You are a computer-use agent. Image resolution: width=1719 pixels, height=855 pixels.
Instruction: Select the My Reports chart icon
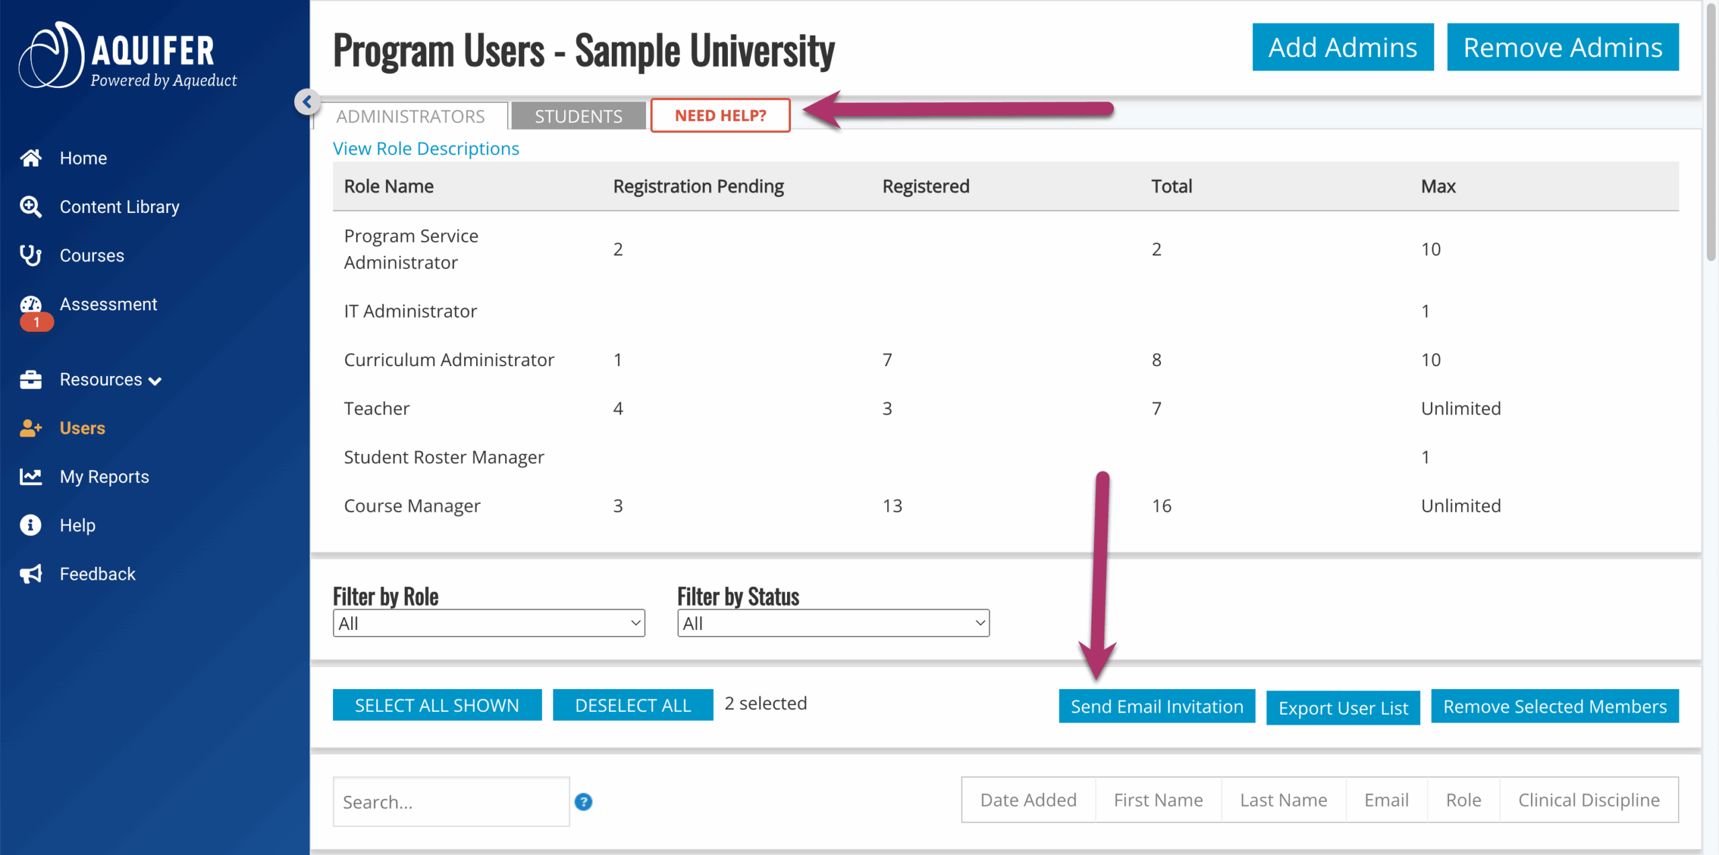pos(30,477)
